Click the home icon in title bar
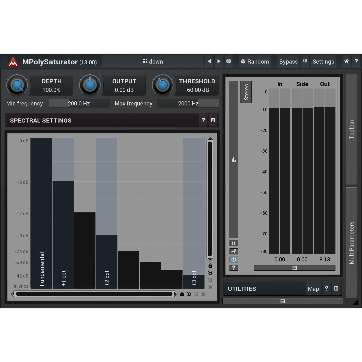This screenshot has height=362, width=362. (346, 61)
